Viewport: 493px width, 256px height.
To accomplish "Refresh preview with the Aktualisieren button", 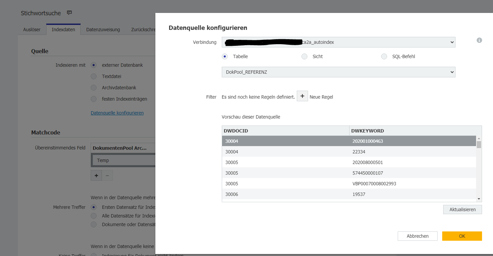I will click(462, 210).
